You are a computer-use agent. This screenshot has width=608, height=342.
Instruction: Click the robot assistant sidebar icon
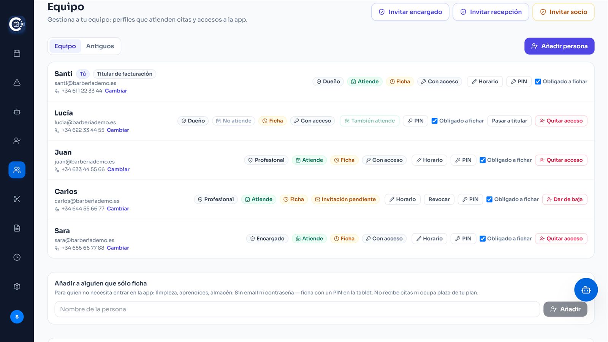click(x=17, y=112)
